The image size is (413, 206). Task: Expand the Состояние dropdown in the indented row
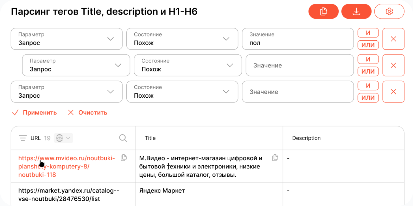pos(188,65)
